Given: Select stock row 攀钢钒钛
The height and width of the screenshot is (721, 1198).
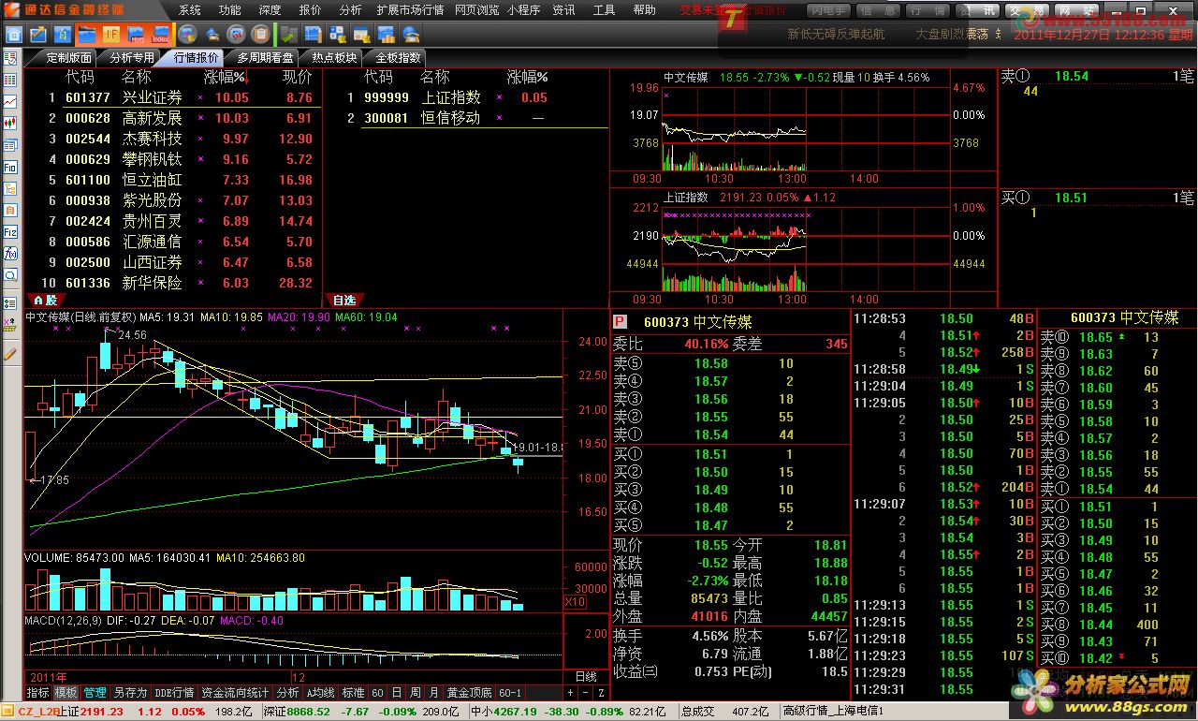Looking at the screenshot, I should click(x=181, y=159).
